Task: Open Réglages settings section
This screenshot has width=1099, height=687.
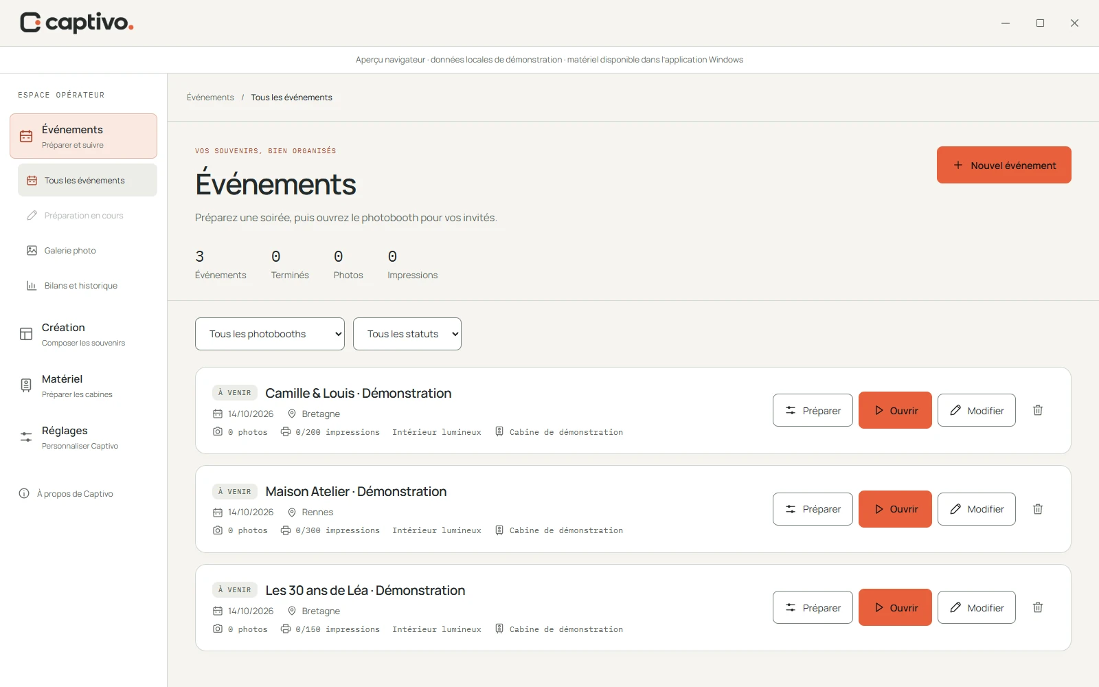Action: pyautogui.click(x=83, y=437)
